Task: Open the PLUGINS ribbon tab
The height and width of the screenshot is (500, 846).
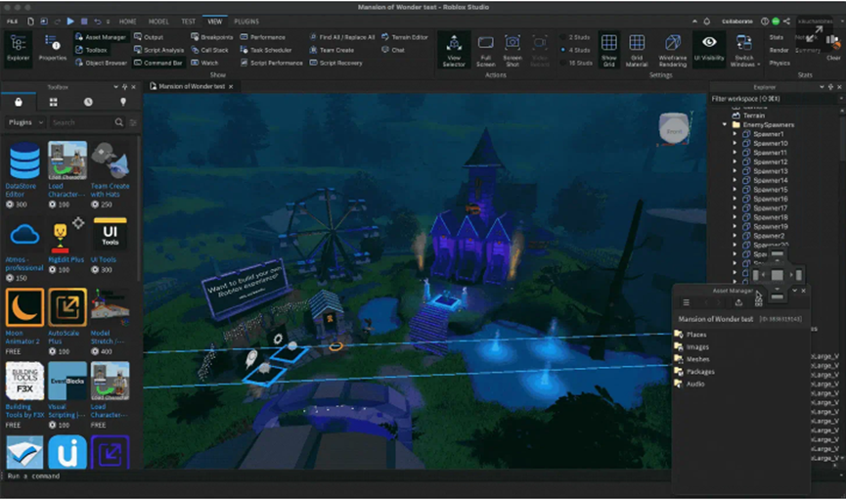Action: point(246,22)
